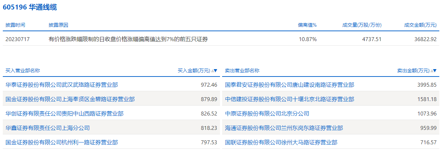Click the 买入营业部名称 column header
The height and width of the screenshot is (166, 440).
coord(23,71)
